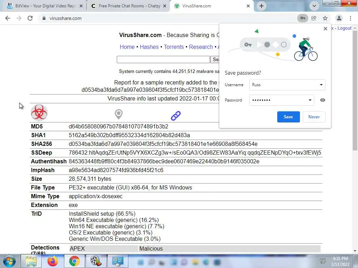Image resolution: width=358 pixels, height=268 pixels.
Task: Open Chrome's three-dot menu
Action: tap(350, 18)
